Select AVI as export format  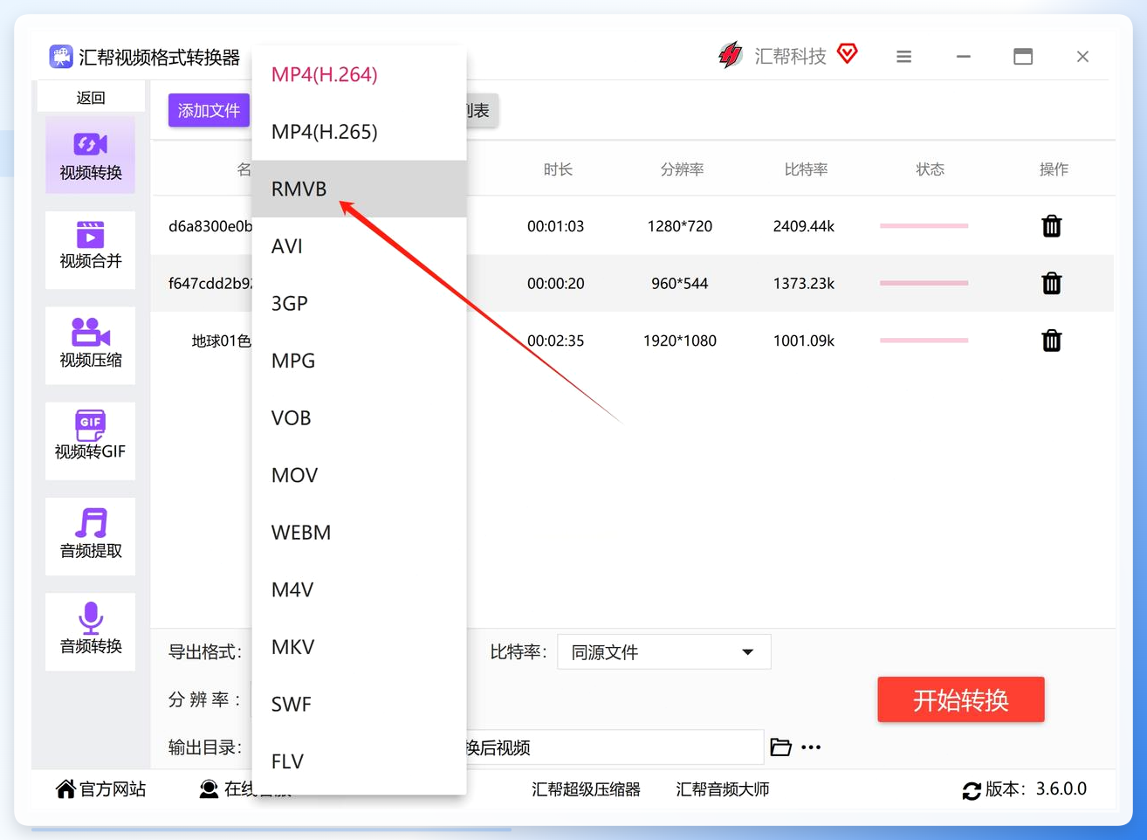(360, 246)
